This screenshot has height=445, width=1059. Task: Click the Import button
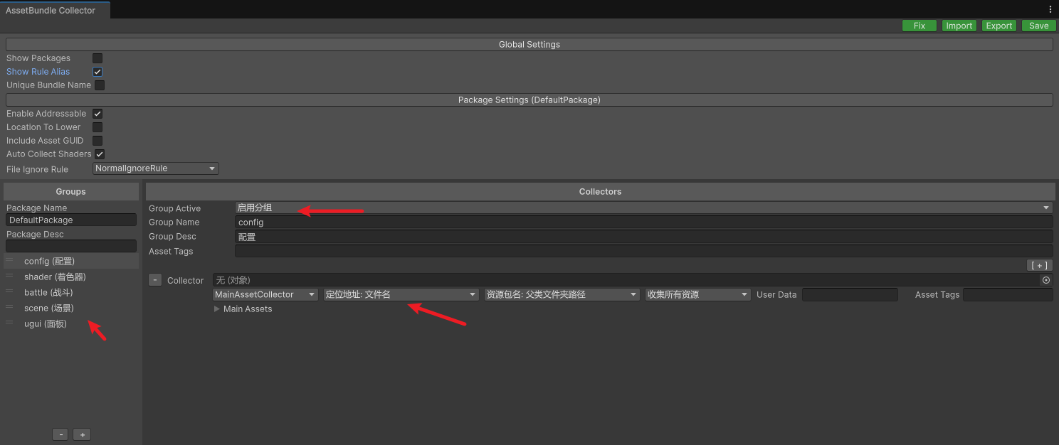[959, 26]
